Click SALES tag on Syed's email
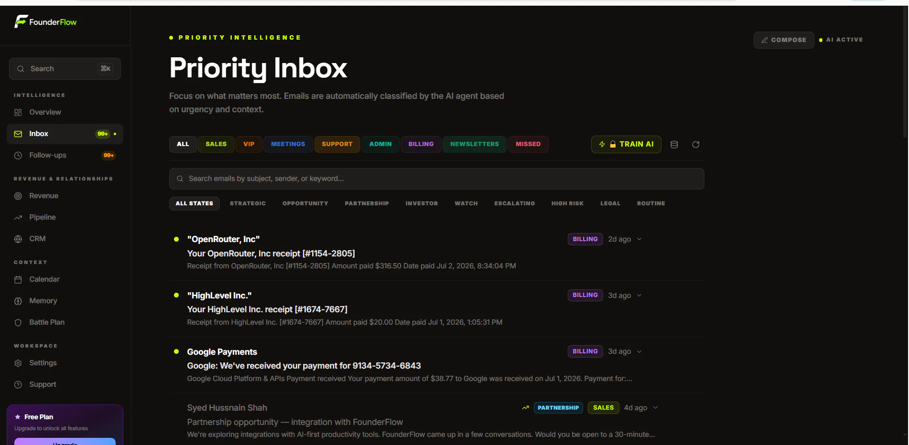Image resolution: width=909 pixels, height=445 pixels. [604, 408]
